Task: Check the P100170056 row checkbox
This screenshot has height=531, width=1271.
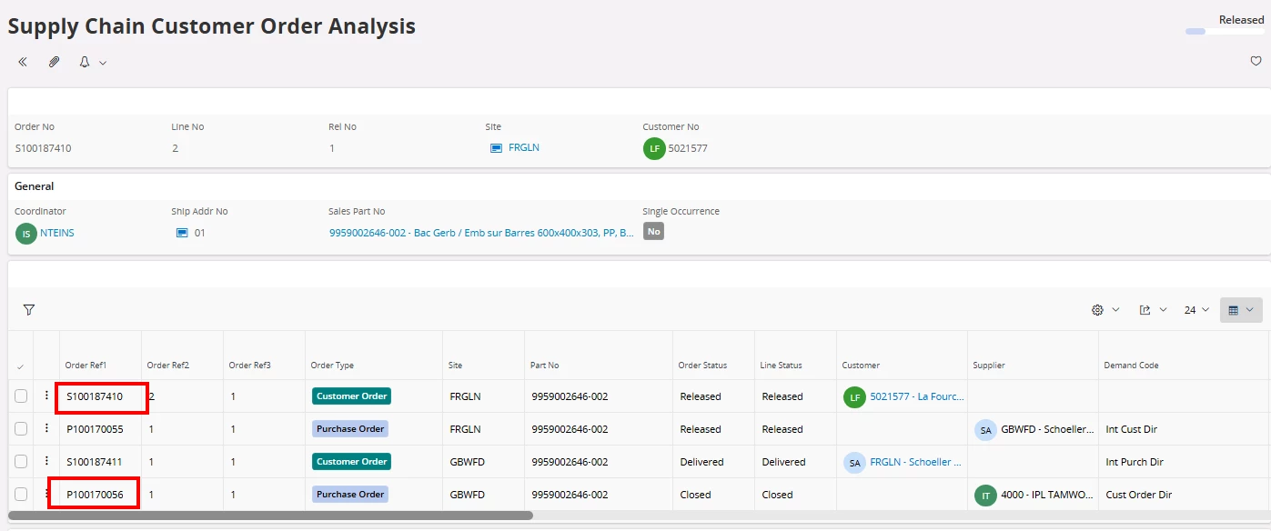Action: click(21, 494)
